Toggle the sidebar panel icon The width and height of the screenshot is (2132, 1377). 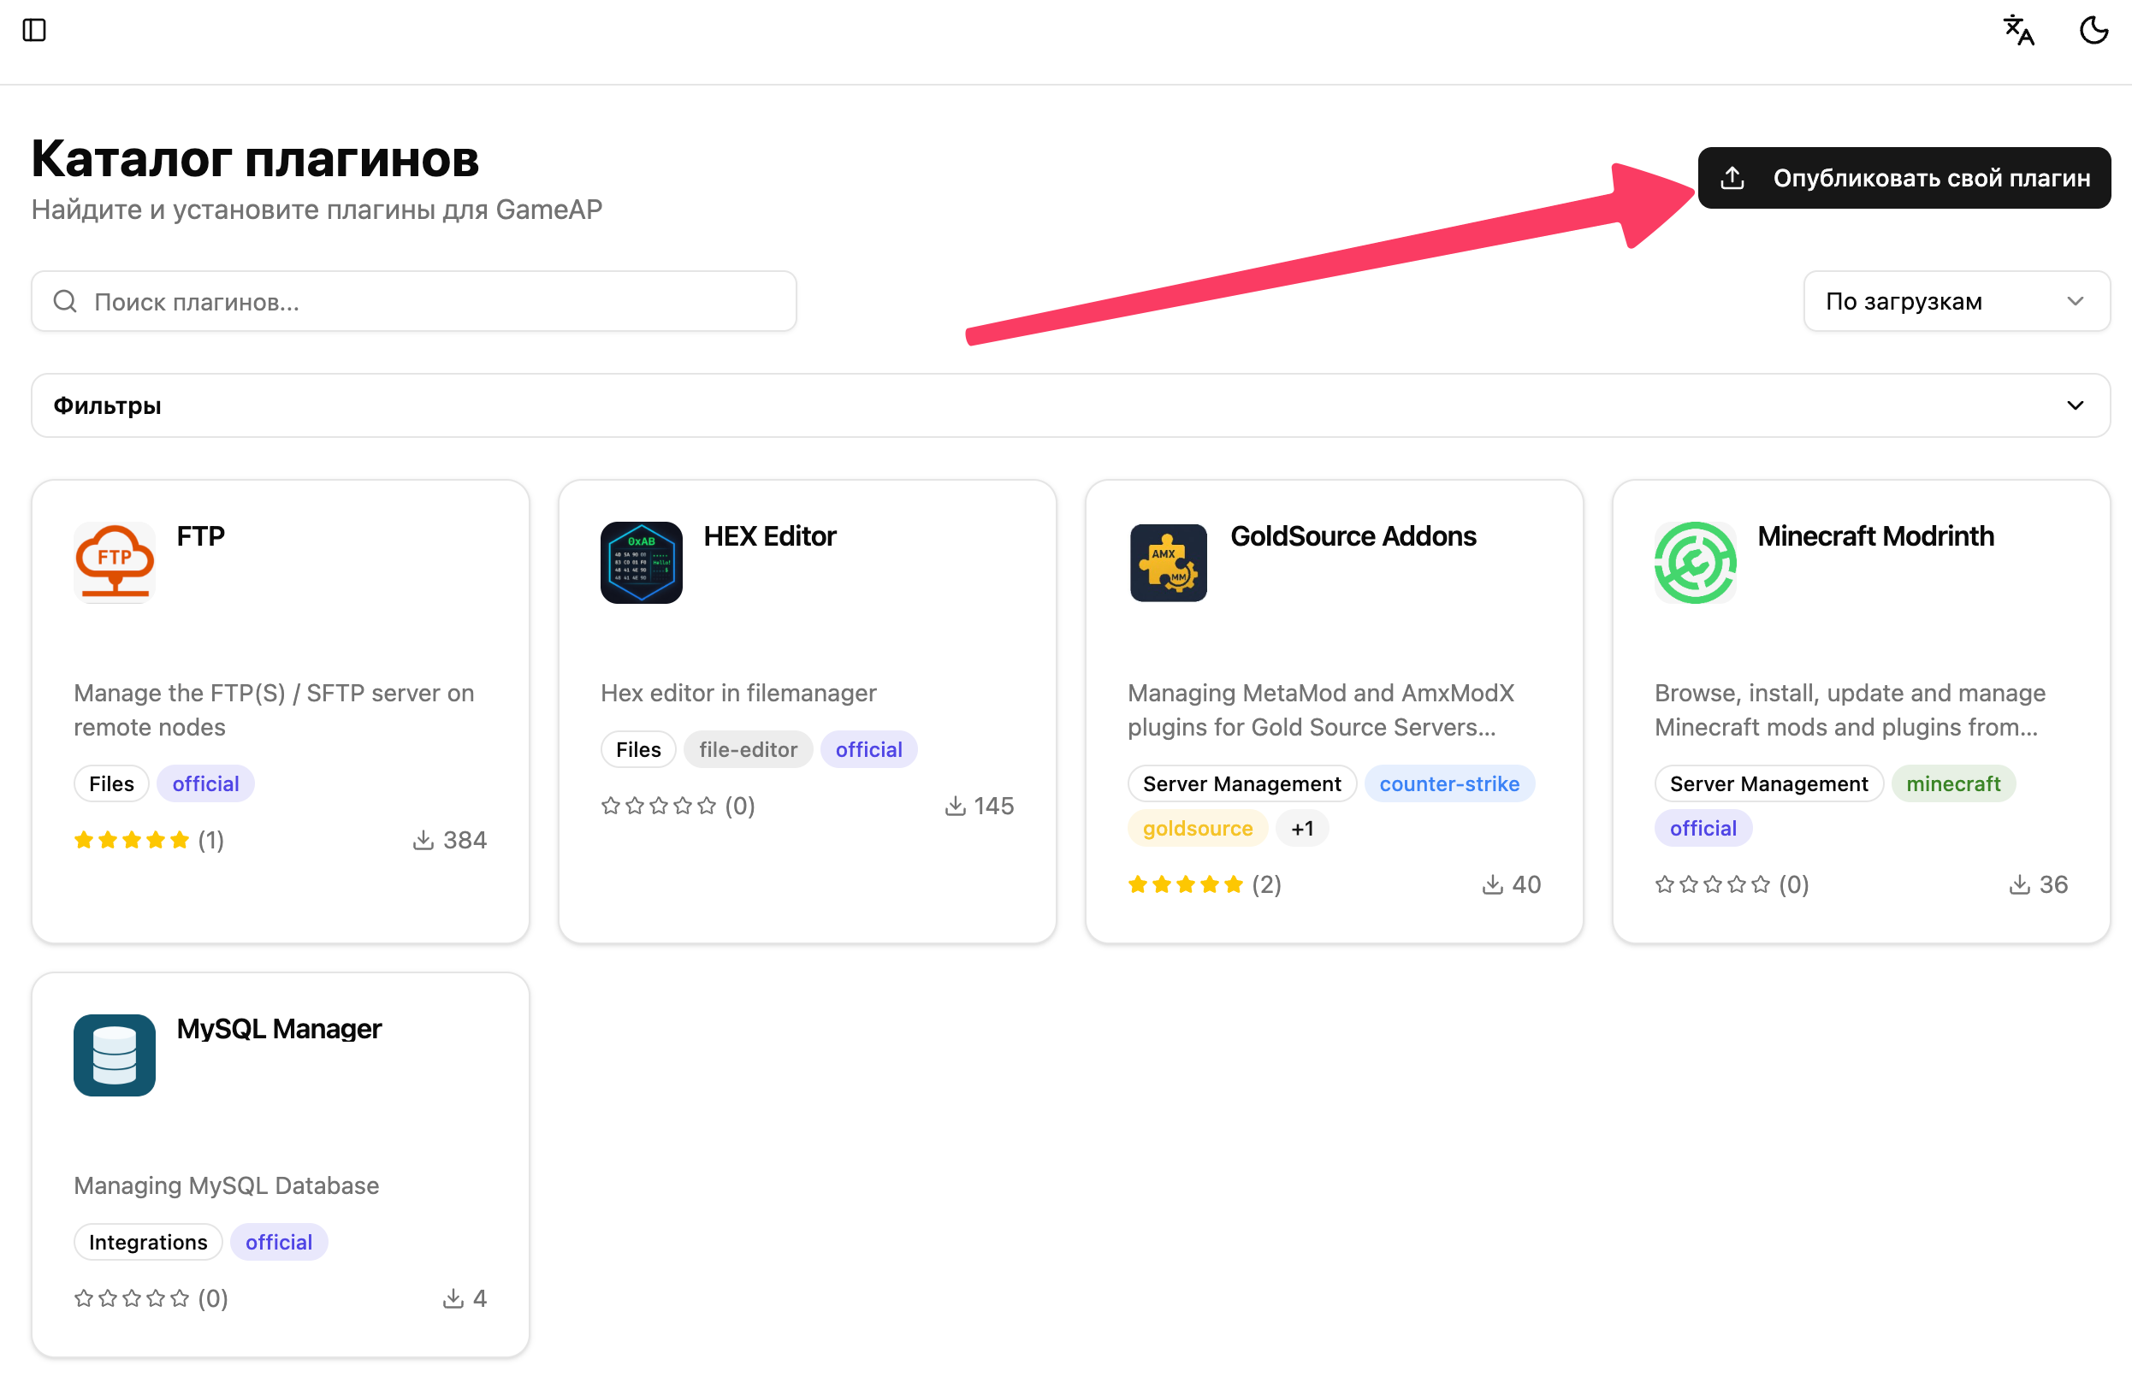pyautogui.click(x=34, y=31)
